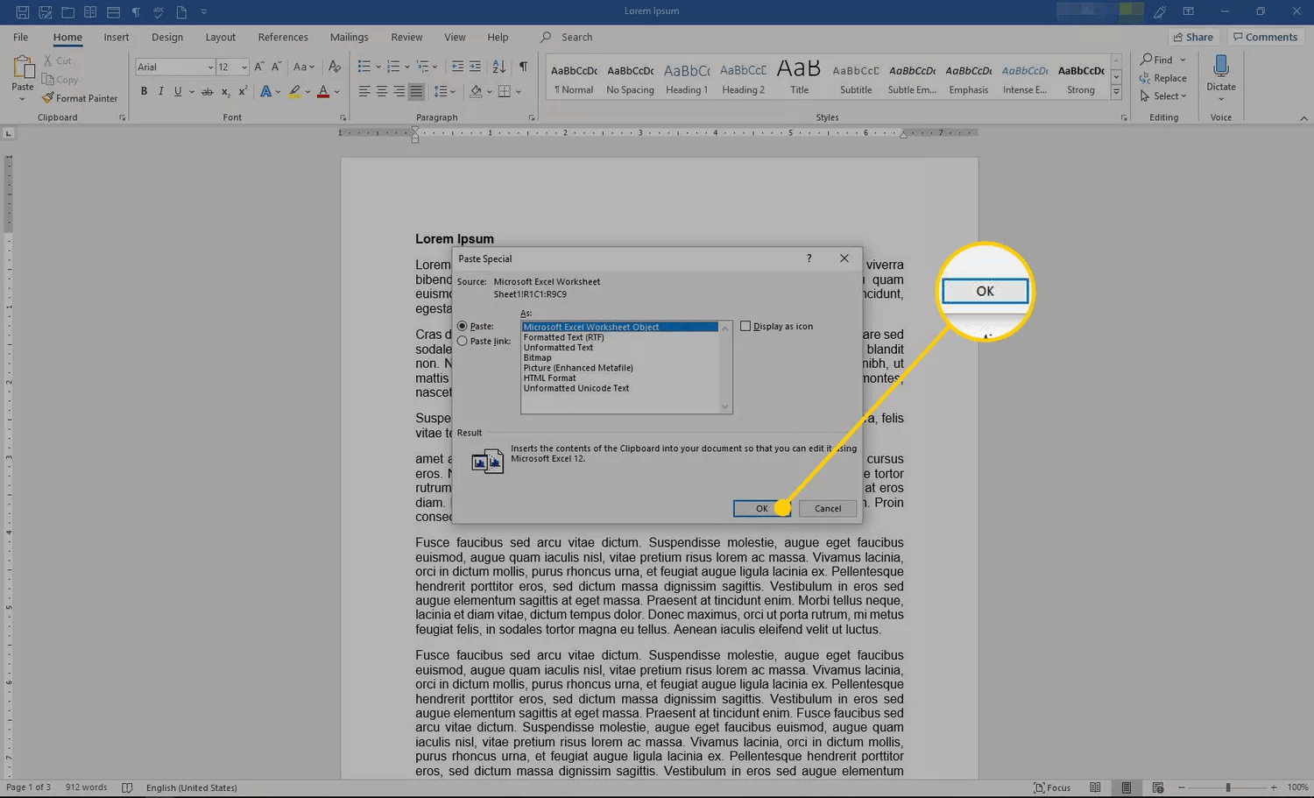Screen dimensions: 1314x798
Task: Open the Arial font name dropdown
Action: point(175,67)
